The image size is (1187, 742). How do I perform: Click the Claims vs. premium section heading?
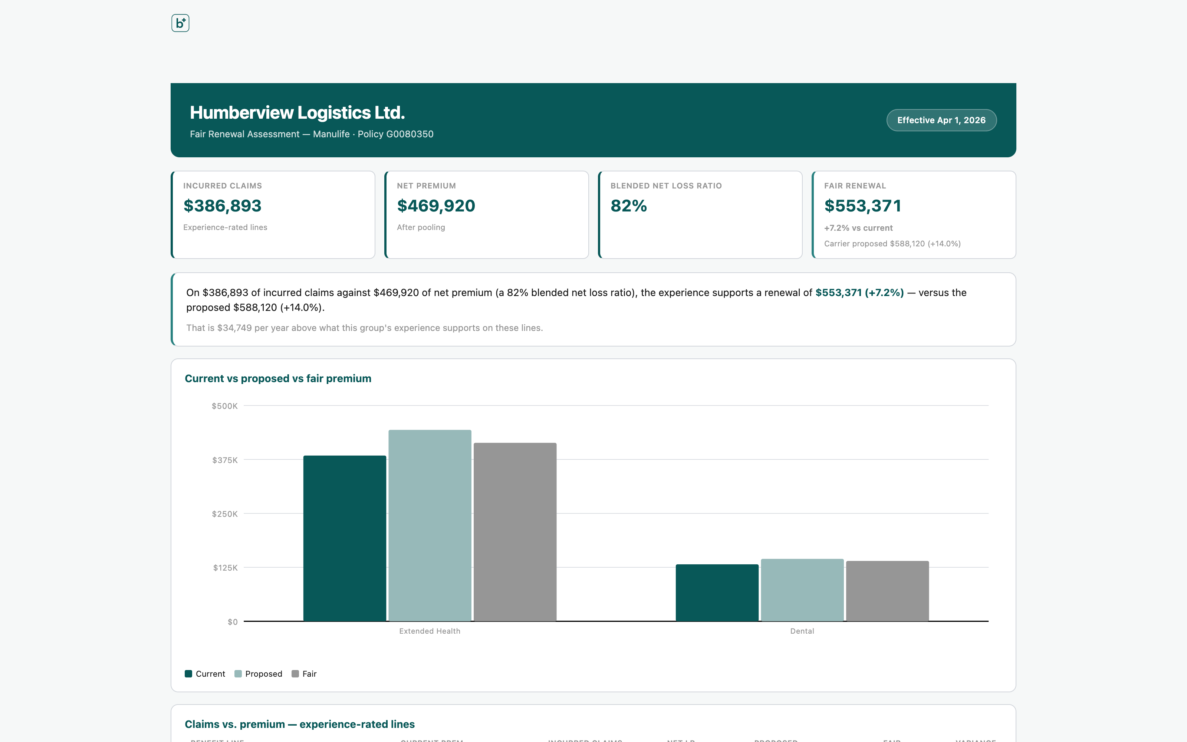[x=300, y=724]
